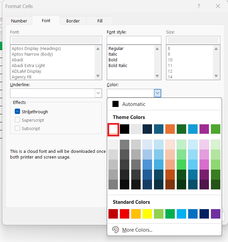Pick sky blue theme color swatch in top row
The height and width of the screenshot is (242, 228).
pyautogui.click(x=193, y=129)
